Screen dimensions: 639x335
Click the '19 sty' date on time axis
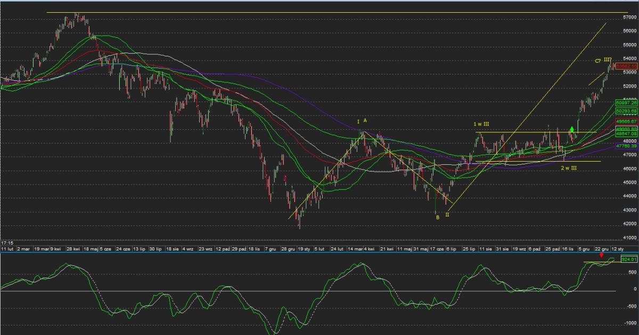pos(304,248)
